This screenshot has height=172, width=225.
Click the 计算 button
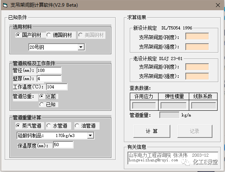tap(152, 131)
